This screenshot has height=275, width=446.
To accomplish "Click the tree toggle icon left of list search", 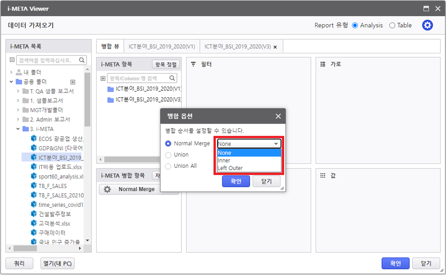I will 12,60.
